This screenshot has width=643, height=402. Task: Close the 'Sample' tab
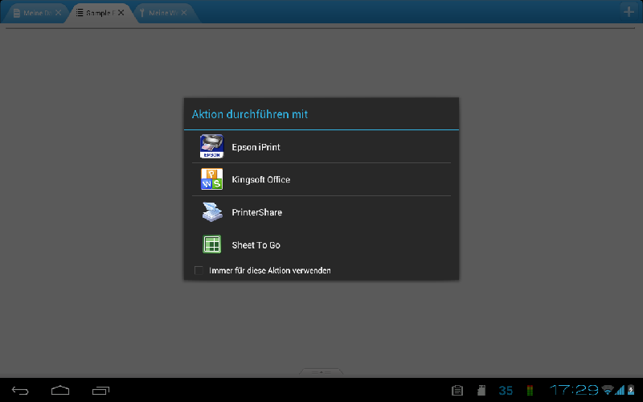[x=121, y=14]
